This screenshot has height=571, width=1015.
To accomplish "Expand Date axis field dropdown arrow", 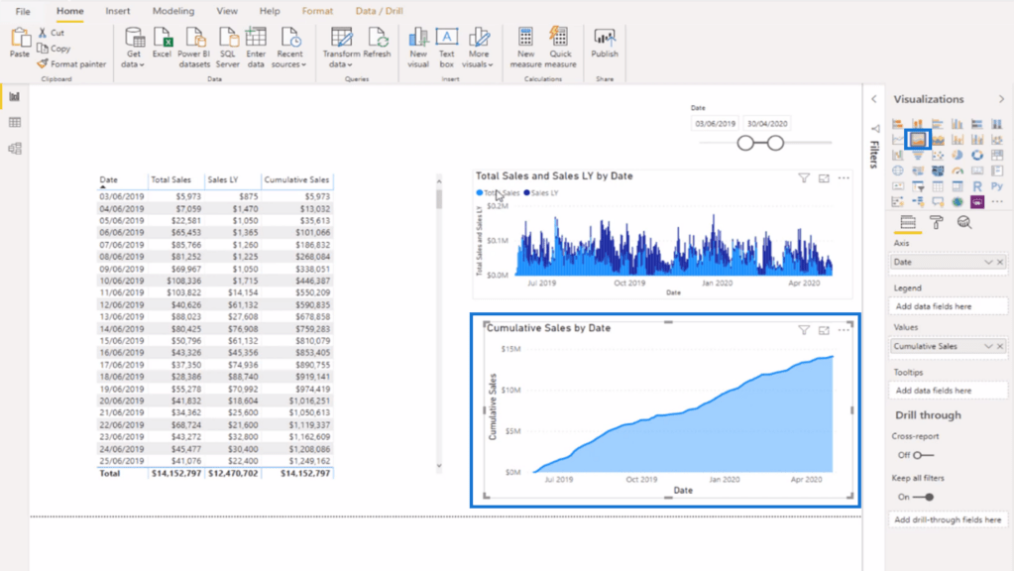I will tap(988, 262).
